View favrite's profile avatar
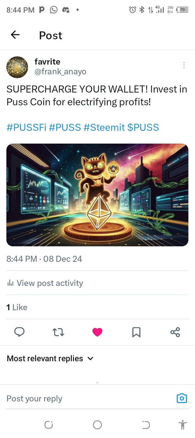Screen dimensions: 195x438 17,67
